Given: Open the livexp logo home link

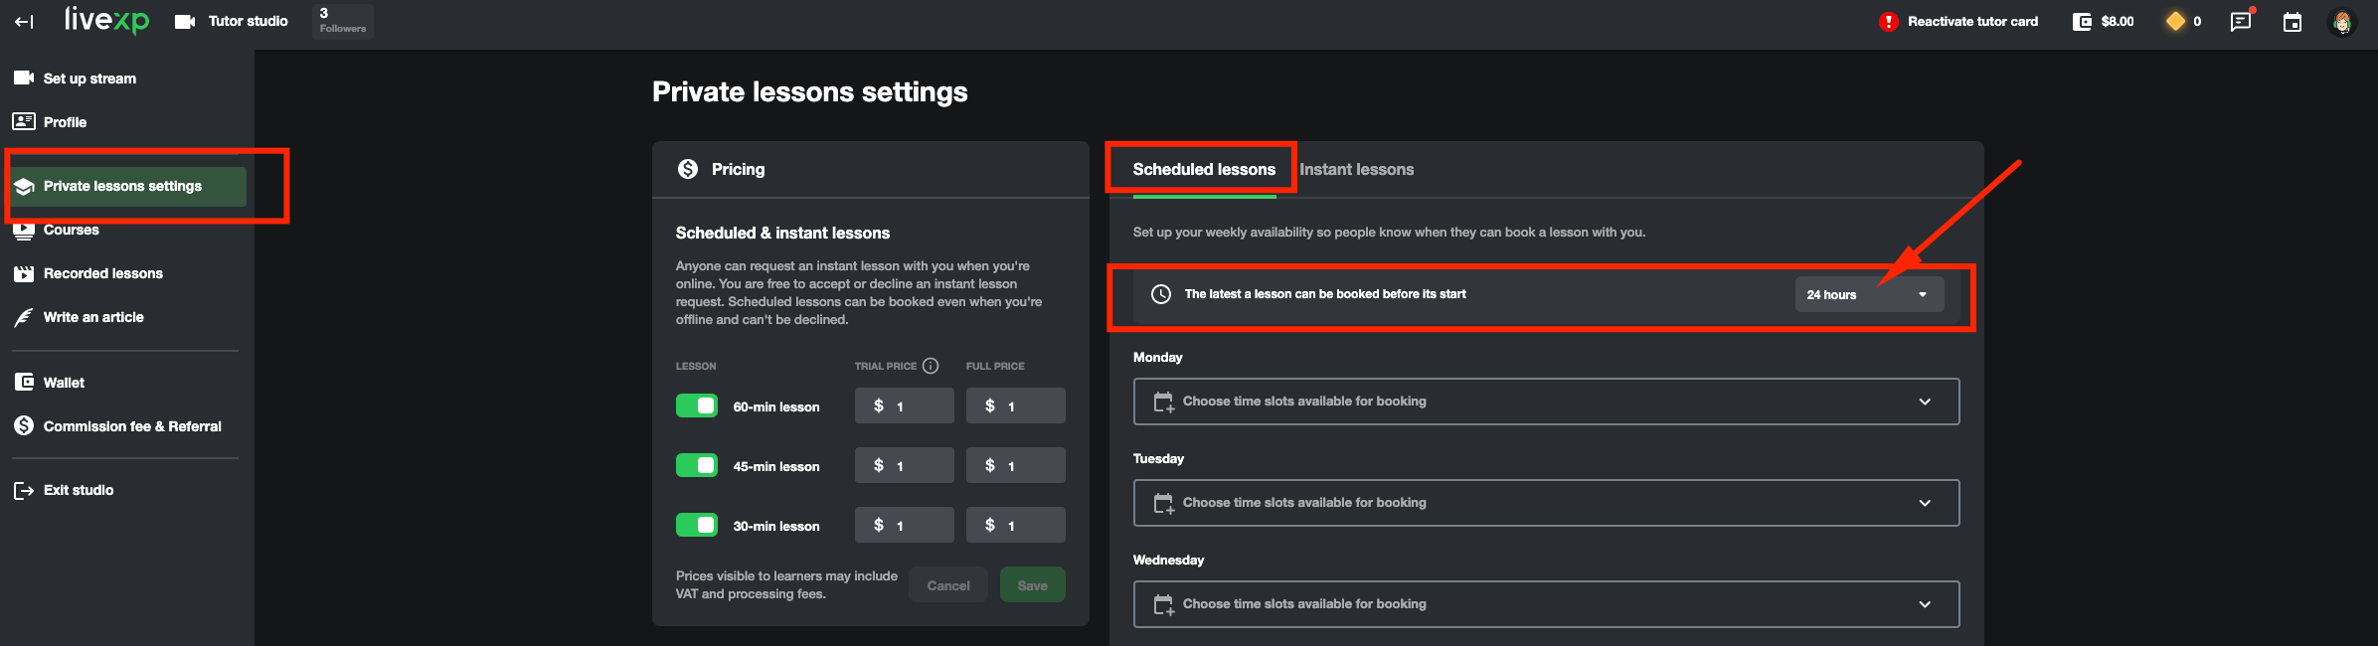Looking at the screenshot, I should pyautogui.click(x=106, y=20).
